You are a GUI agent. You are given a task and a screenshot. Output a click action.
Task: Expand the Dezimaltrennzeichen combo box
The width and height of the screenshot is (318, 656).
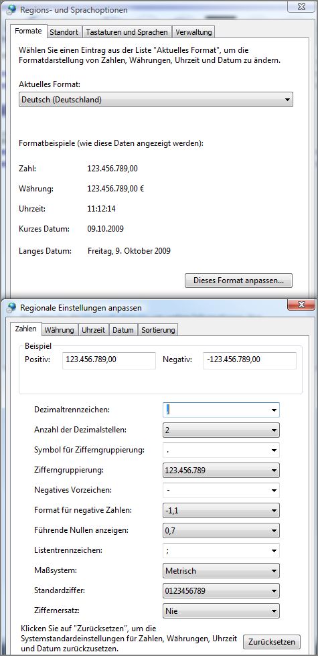point(221,410)
